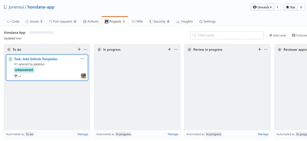307x141 pixels.
Task: Open the Unwatch dropdown
Action: point(262,7)
